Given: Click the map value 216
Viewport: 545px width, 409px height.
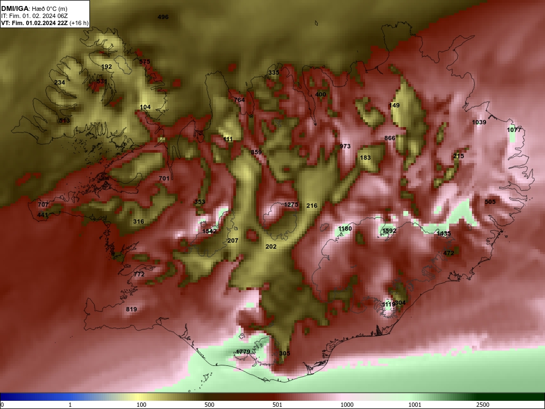Looking at the screenshot, I should click(312, 206).
